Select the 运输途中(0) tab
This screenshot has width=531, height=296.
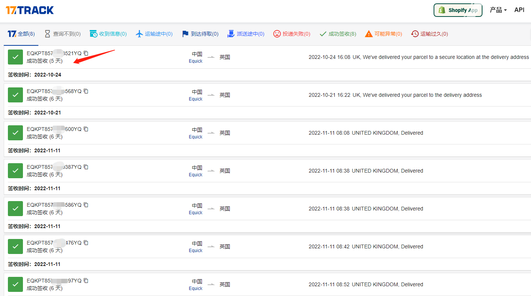point(154,34)
